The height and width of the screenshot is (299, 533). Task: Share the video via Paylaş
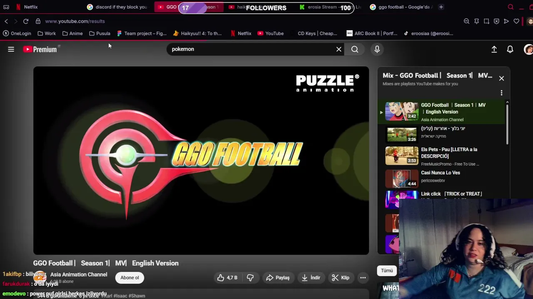point(277,278)
